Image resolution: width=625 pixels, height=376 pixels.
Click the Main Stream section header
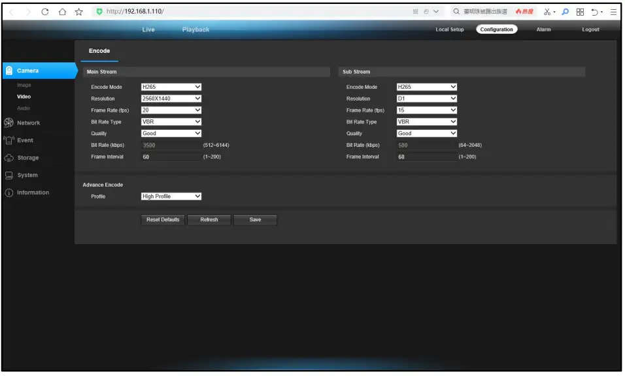pos(207,72)
